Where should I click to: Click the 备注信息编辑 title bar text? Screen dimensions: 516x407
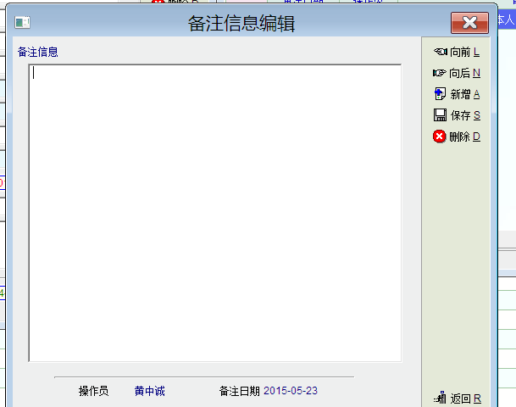point(241,23)
